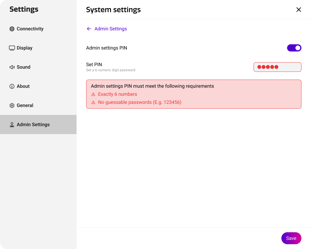Viewport: 311px width, 249px height.
Task: Click the Admin Settings person icon
Action: click(12, 124)
